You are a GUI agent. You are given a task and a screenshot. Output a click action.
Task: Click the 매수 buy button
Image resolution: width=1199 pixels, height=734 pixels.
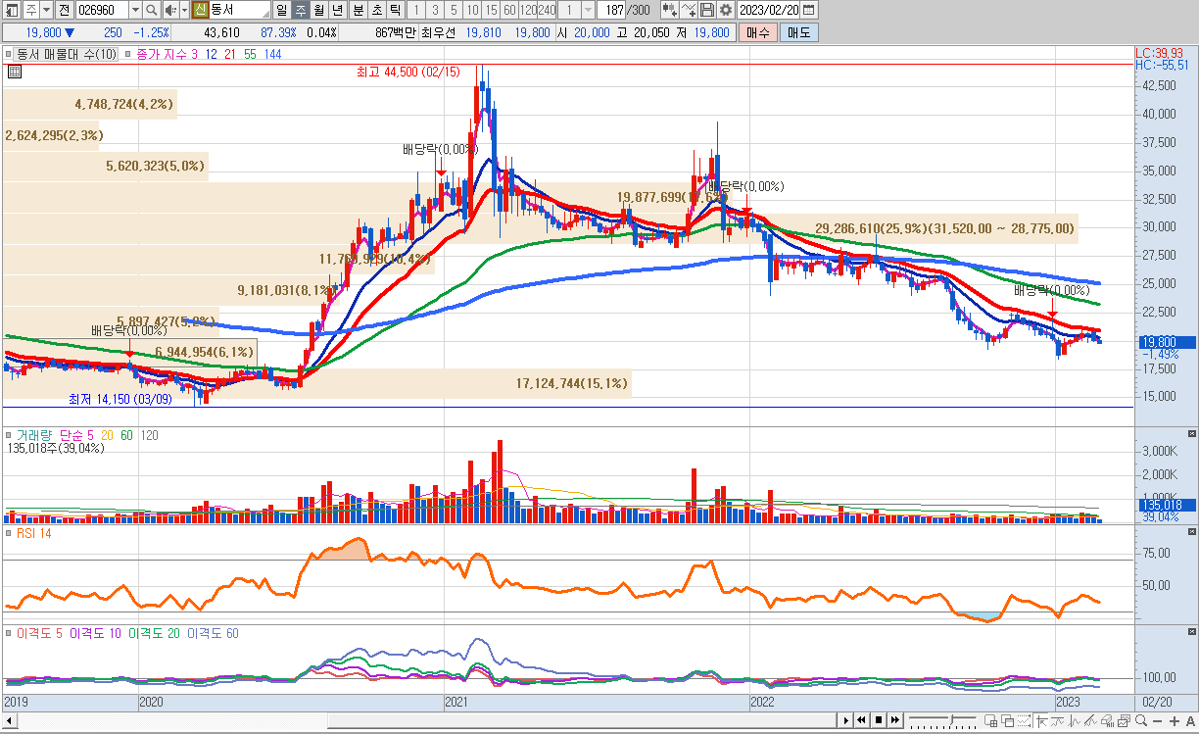tap(757, 32)
